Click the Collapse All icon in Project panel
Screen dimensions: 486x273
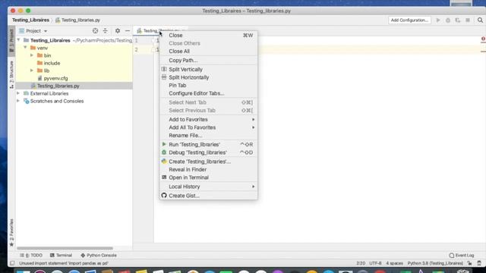coord(106,30)
